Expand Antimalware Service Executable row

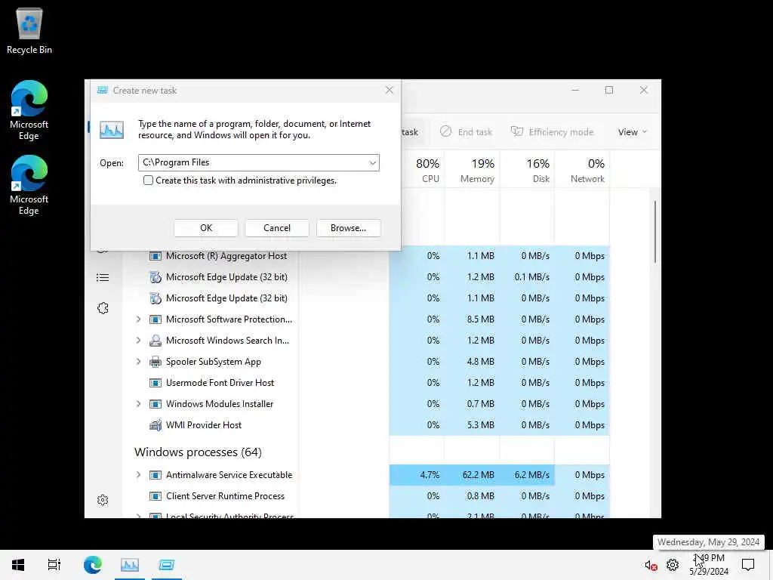tap(139, 475)
